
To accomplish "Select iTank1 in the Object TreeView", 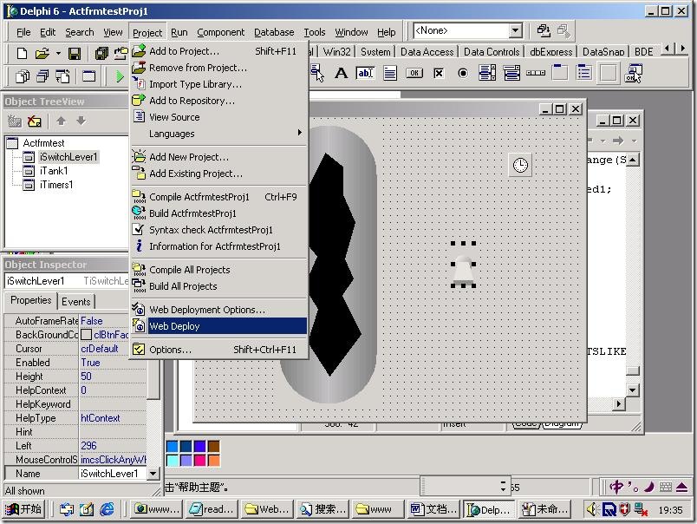I will click(55, 171).
